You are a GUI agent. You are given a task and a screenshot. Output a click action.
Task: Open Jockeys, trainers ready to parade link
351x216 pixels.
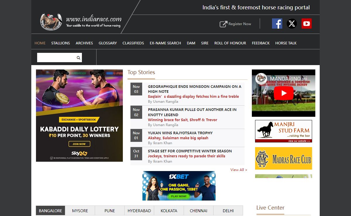pos(187,156)
